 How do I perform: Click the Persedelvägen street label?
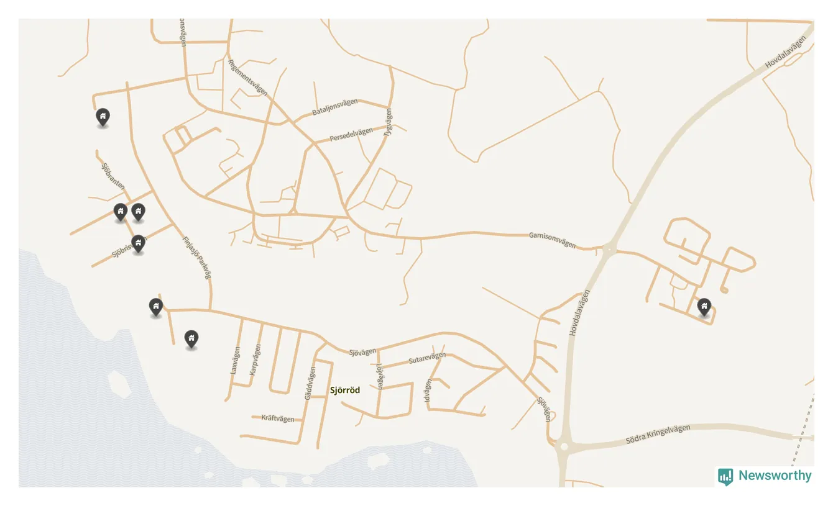coord(351,134)
